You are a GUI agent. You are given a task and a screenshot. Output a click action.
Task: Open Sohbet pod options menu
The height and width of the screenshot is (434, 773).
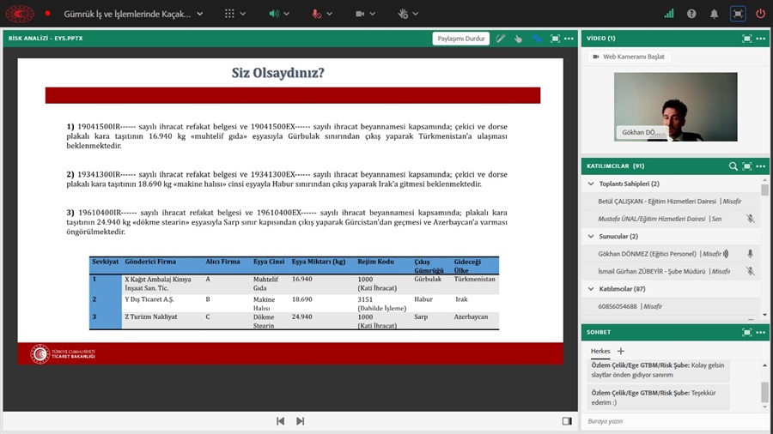(x=761, y=330)
